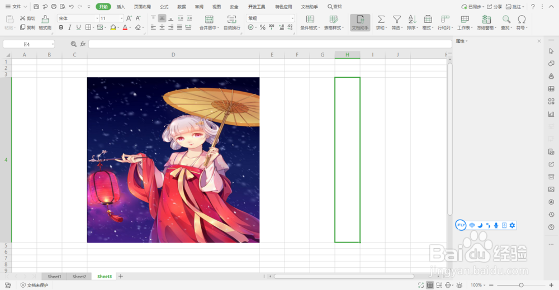Click the Freeze Panes (冻结窗格) icon

[x=487, y=19]
